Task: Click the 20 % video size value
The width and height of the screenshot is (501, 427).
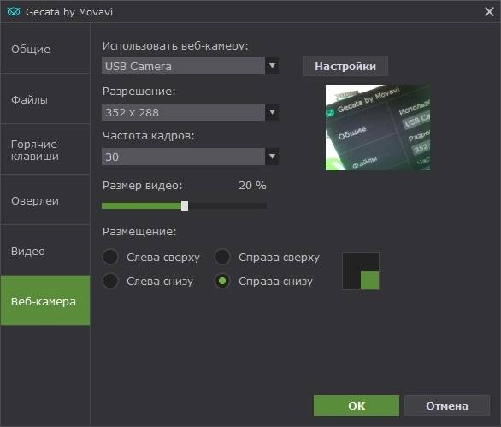Action: coord(252,186)
